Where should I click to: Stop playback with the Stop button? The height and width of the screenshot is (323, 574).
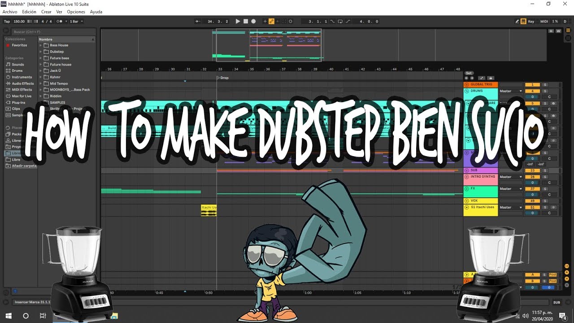click(x=246, y=21)
